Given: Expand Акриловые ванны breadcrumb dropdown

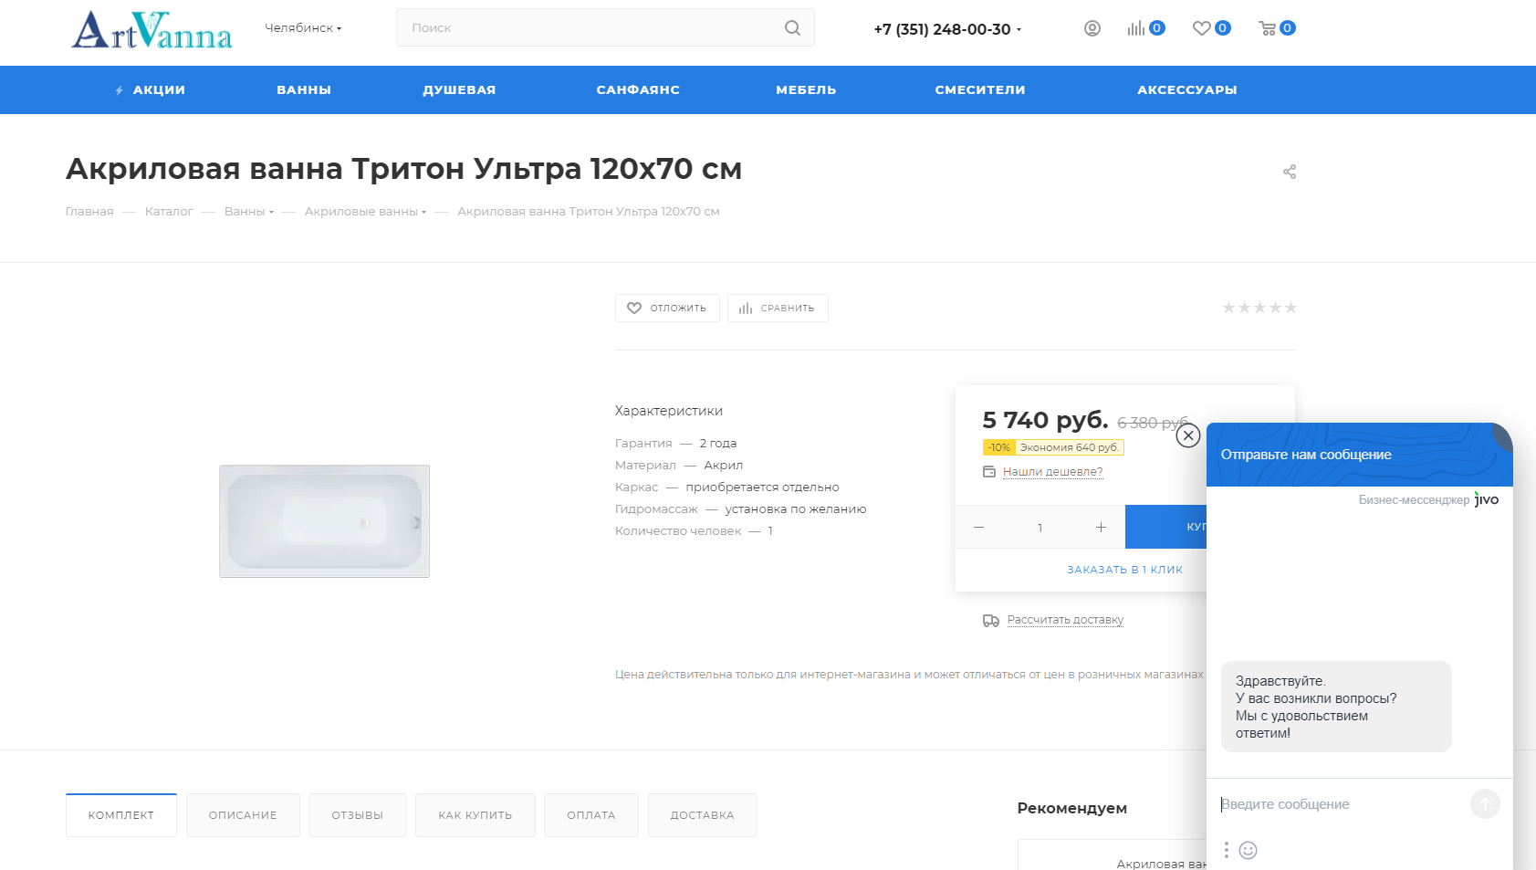Looking at the screenshot, I should tap(365, 212).
